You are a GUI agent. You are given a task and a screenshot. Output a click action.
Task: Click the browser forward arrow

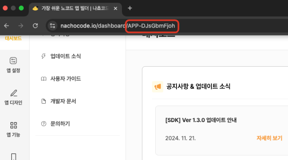point(21,26)
